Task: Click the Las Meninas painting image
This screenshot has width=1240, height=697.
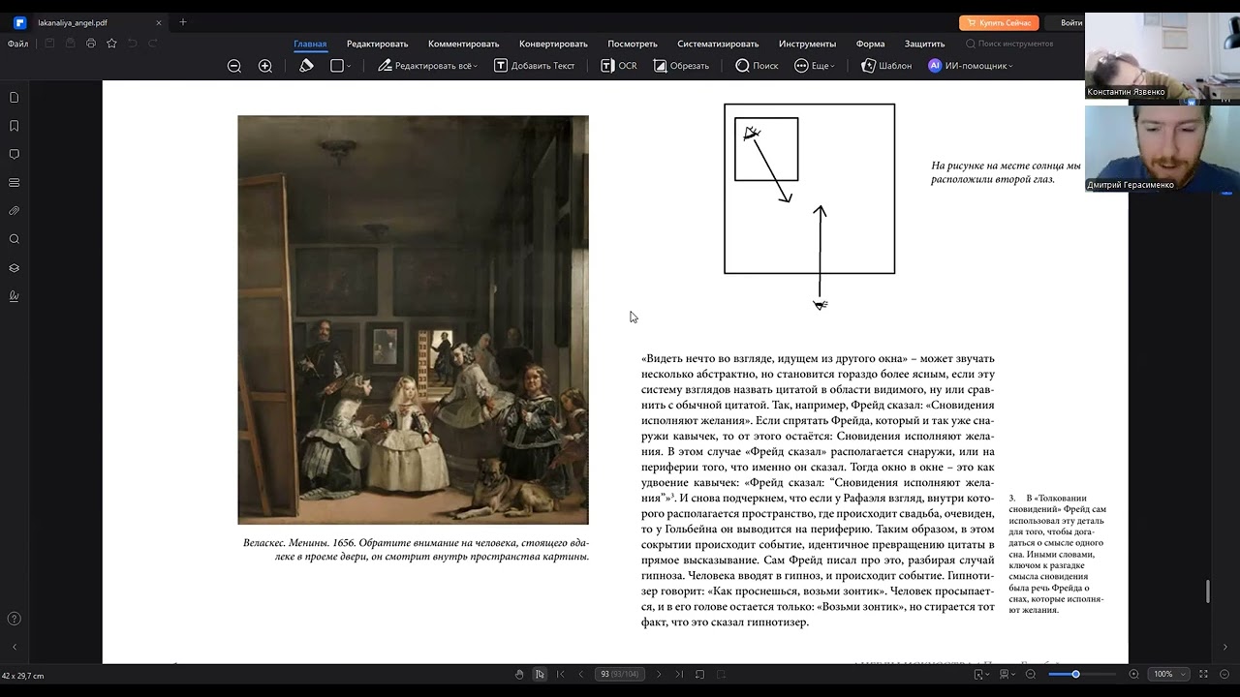Action: 413,319
